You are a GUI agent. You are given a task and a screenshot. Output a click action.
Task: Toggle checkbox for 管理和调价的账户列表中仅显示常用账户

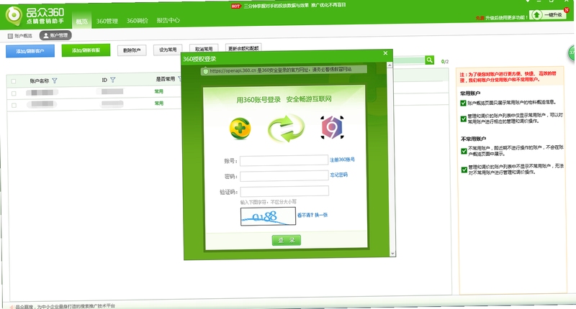coord(464,119)
